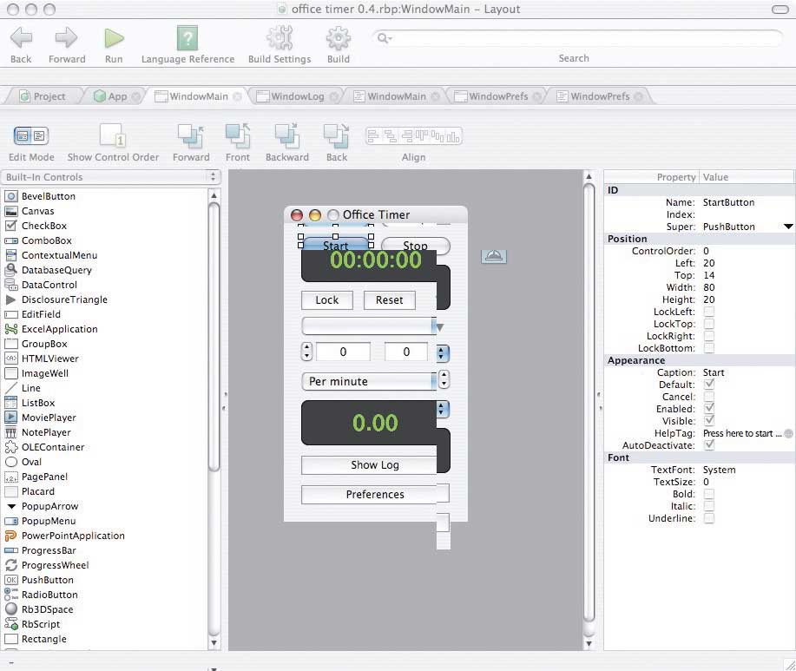Open Build Settings gear icon
This screenshot has width=796, height=671.
coord(280,38)
